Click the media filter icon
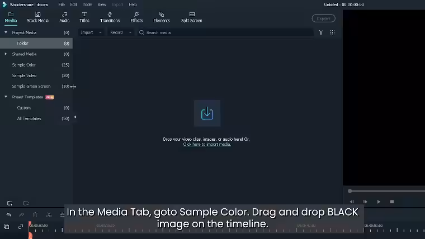Viewport: 425px width, 239px height. point(321,32)
